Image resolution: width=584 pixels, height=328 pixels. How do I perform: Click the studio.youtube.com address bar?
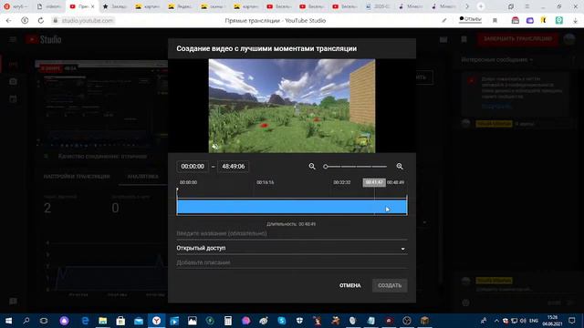coord(88,20)
